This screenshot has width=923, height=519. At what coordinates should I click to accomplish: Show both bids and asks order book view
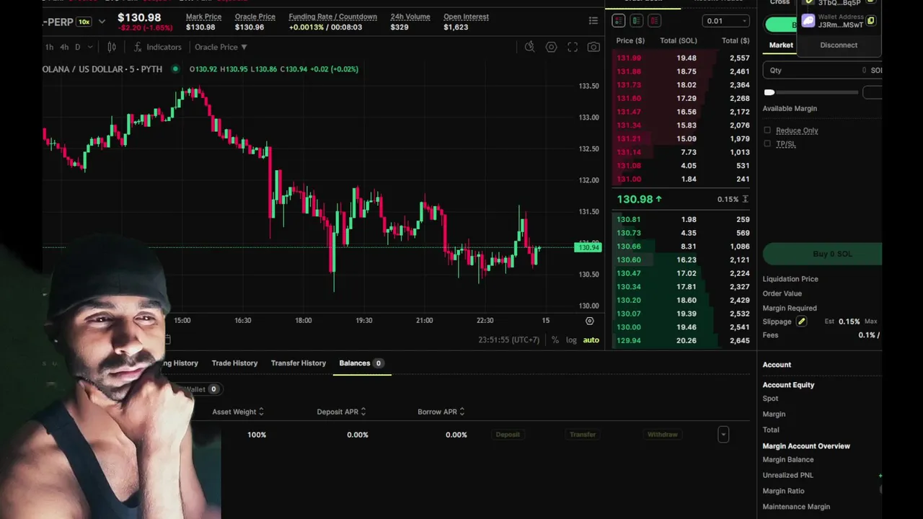coord(619,21)
